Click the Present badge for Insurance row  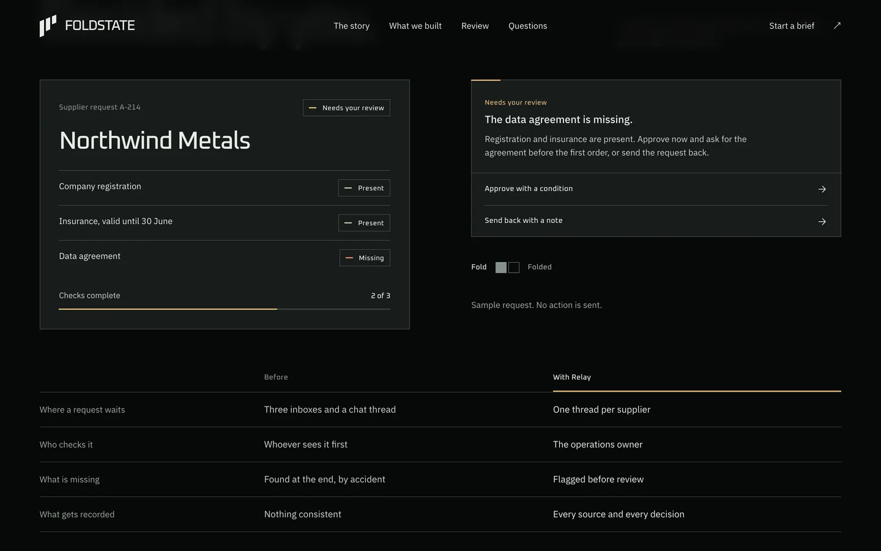point(364,223)
